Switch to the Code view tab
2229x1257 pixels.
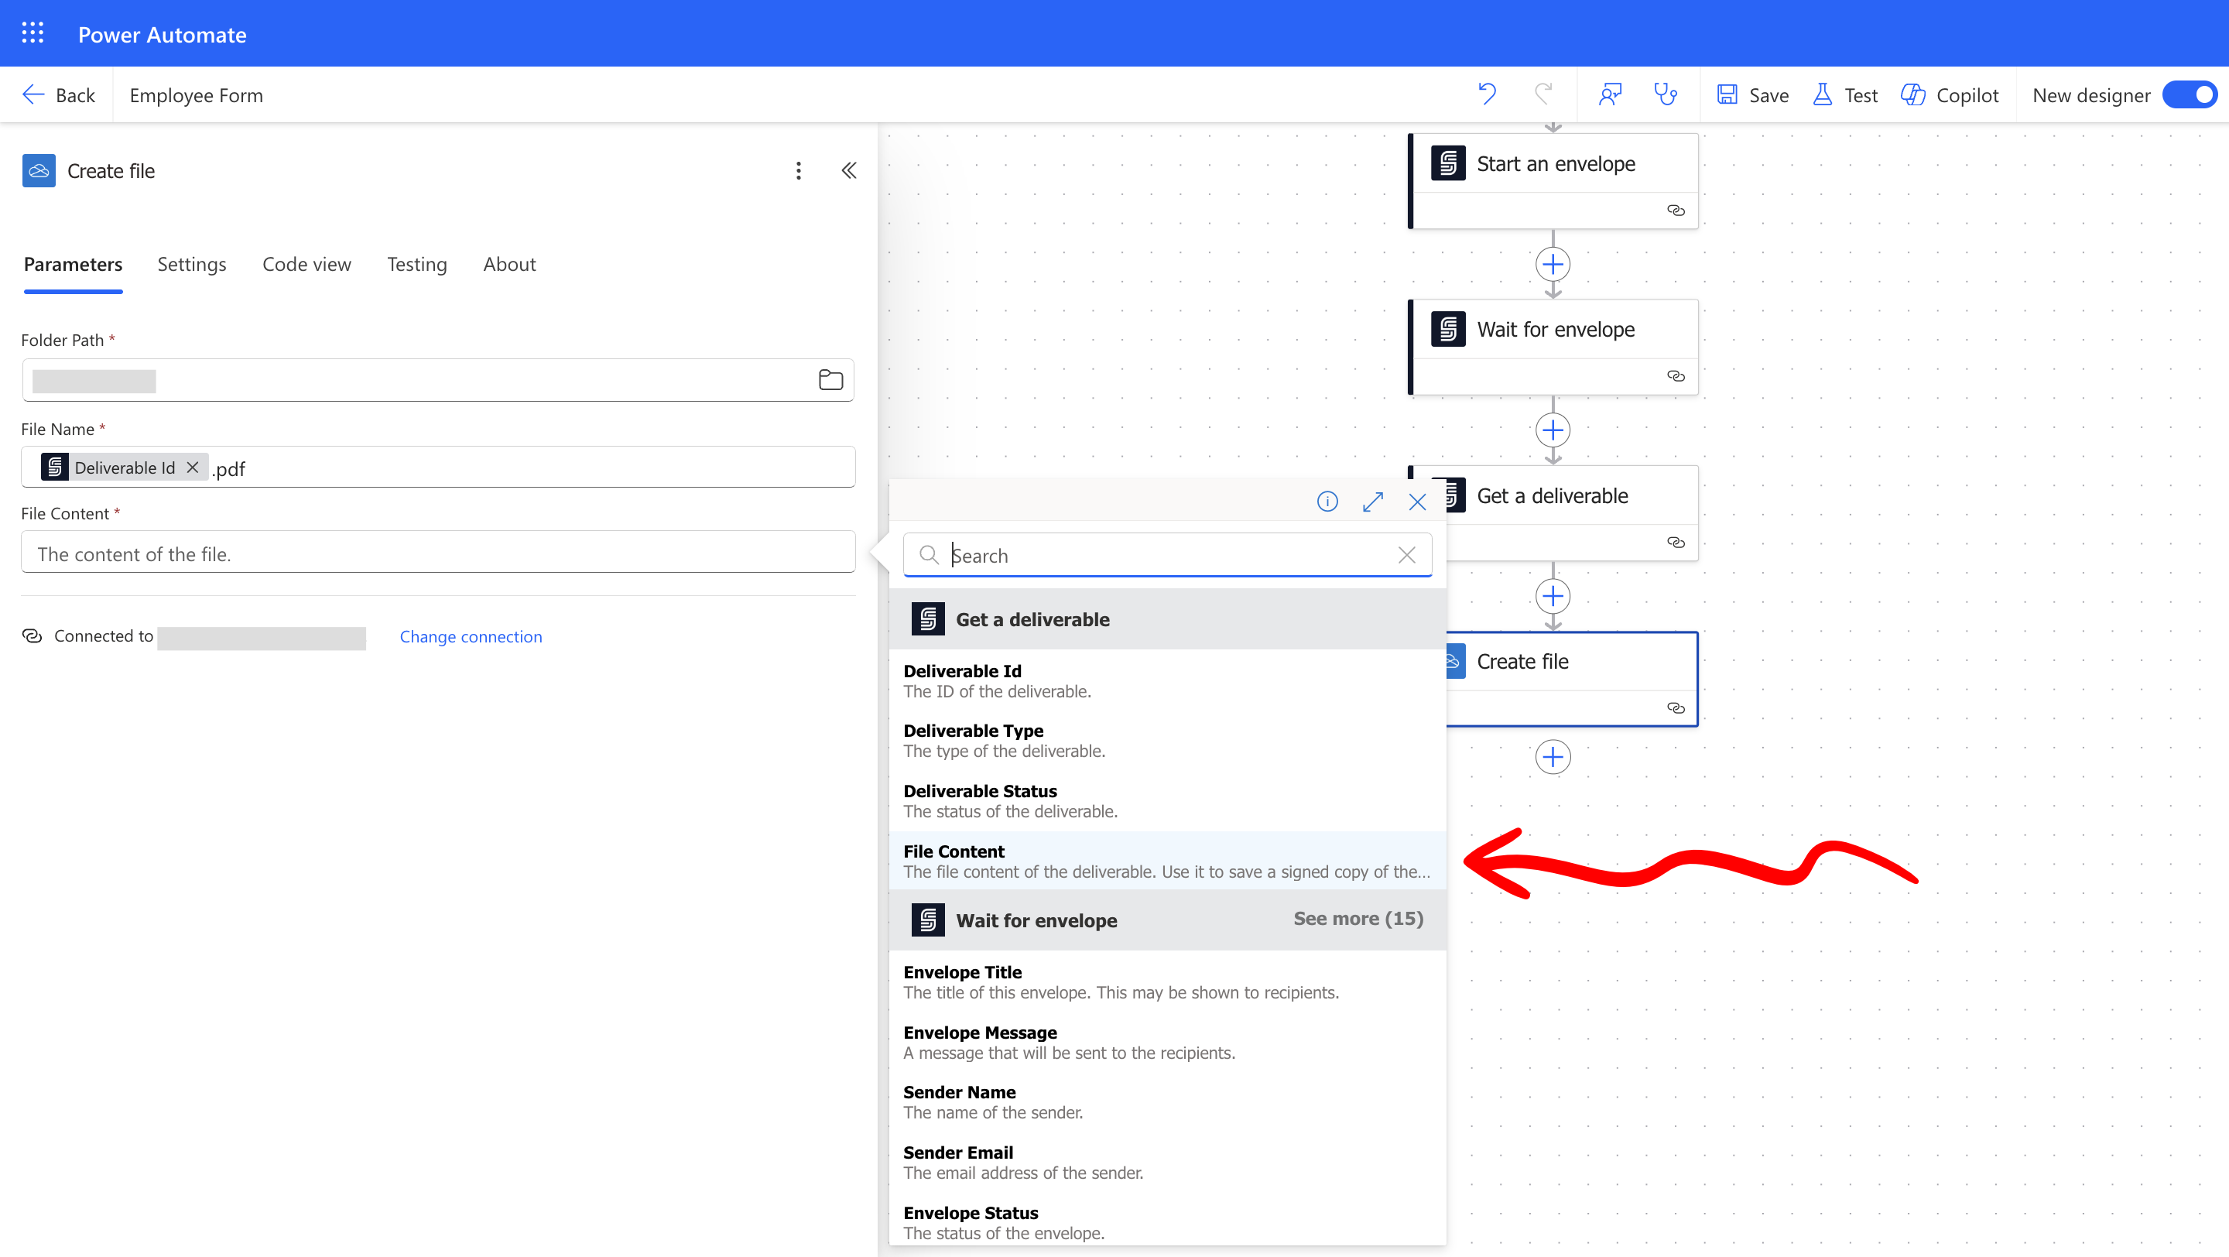(306, 264)
